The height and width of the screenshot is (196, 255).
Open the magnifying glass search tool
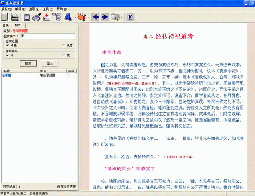click(37, 17)
